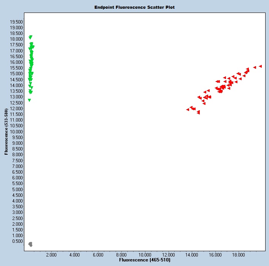Screen dimensions: 269x266
Task: Click the 18.000 tick label on x-axis
Action: click(x=238, y=255)
